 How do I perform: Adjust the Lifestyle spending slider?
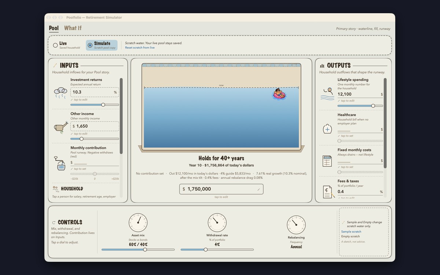360,106
